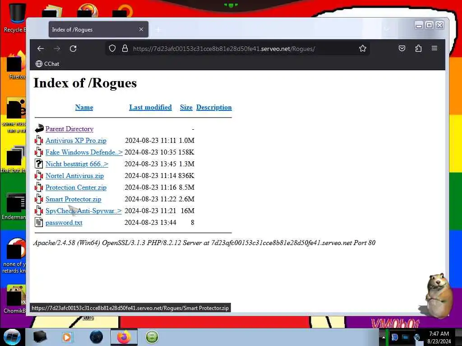This screenshot has width=462, height=346.
Task: Click the zip icon beside SpyCheck Anti-Spywar
Action: [39, 210]
